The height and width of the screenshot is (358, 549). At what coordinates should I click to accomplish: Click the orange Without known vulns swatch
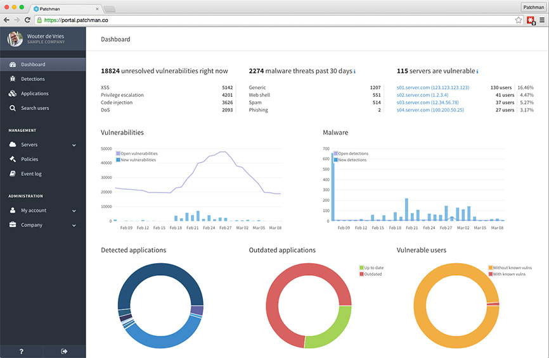tap(491, 268)
